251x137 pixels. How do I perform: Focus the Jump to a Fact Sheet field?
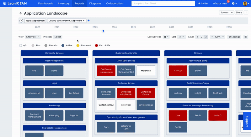pyautogui.click(x=163, y=3)
